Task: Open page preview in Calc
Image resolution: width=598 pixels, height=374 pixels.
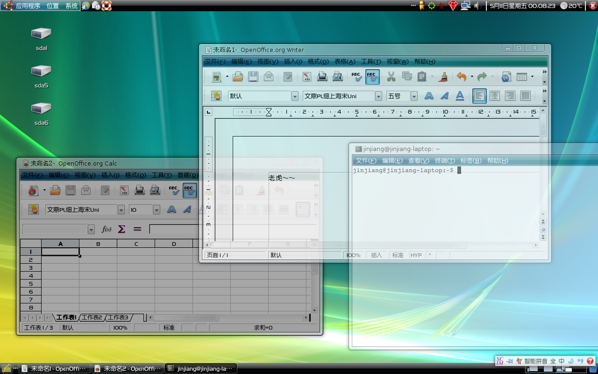Action: [155, 190]
